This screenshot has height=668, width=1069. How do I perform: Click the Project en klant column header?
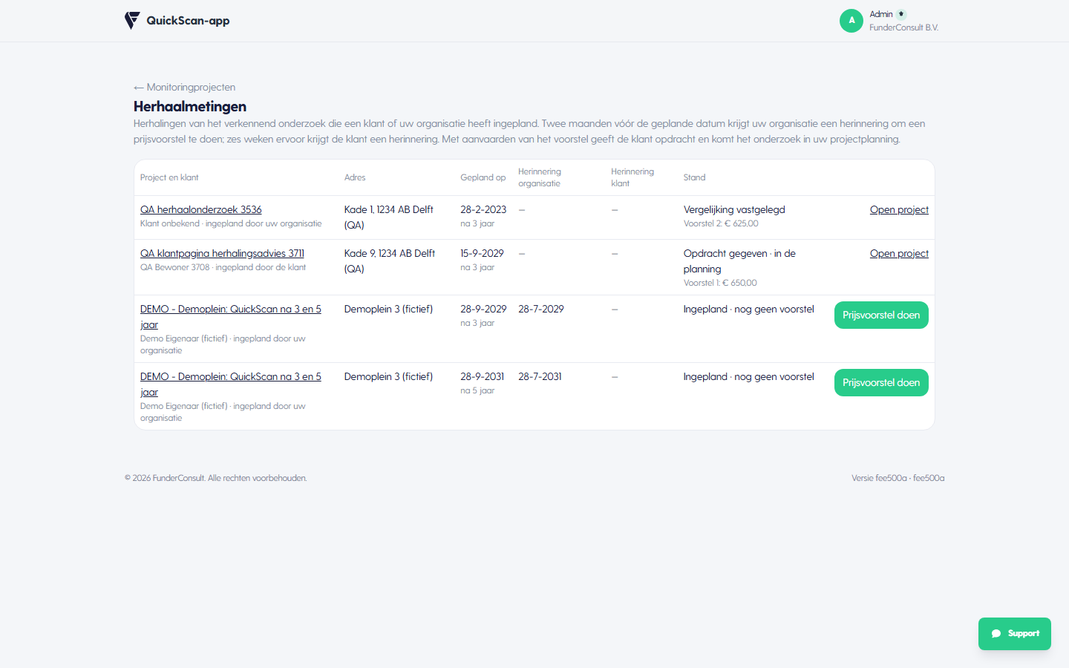tap(169, 177)
